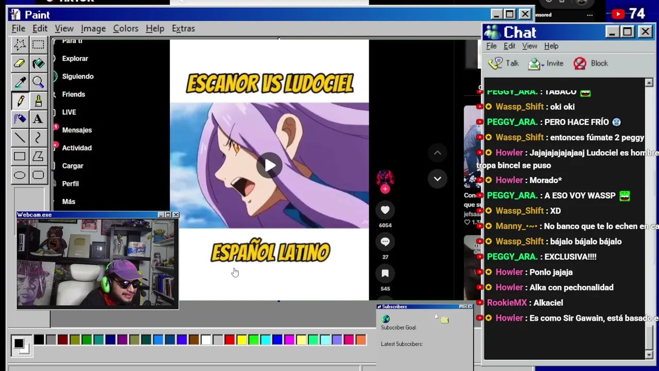The image size is (659, 371).
Task: Open the View menu in Chat window
Action: tap(529, 46)
